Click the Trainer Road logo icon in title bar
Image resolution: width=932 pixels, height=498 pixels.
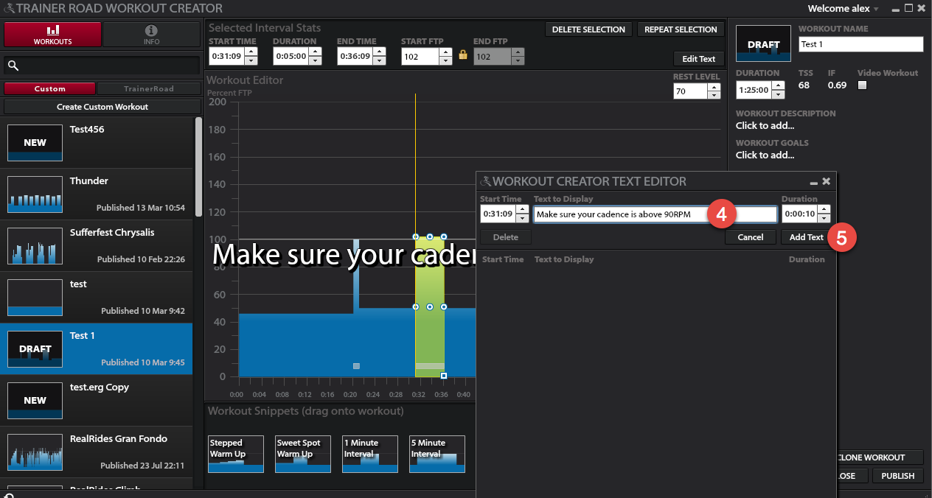7,9
